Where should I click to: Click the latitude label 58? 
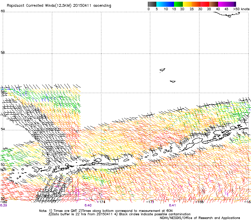point(3,52)
